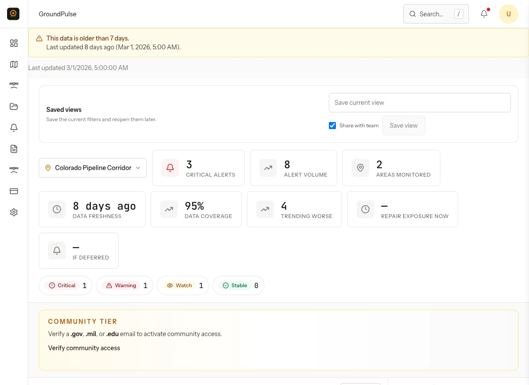Viewport: 529px width, 385px height.
Task: Open reports using the document icon
Action: (x=14, y=148)
